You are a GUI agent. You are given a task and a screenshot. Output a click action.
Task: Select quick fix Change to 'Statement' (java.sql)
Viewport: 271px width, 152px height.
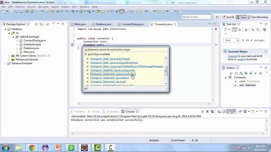(x=108, y=81)
